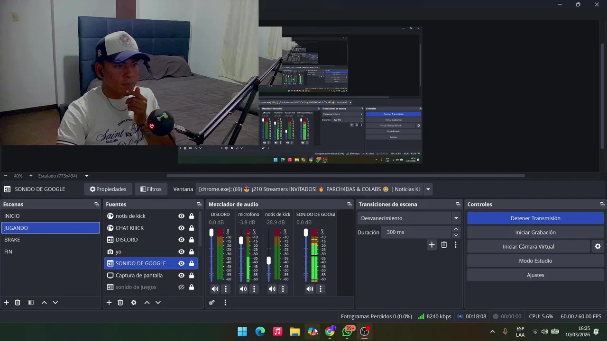Open transition properties three dots
The image size is (607, 341).
tap(456, 245)
